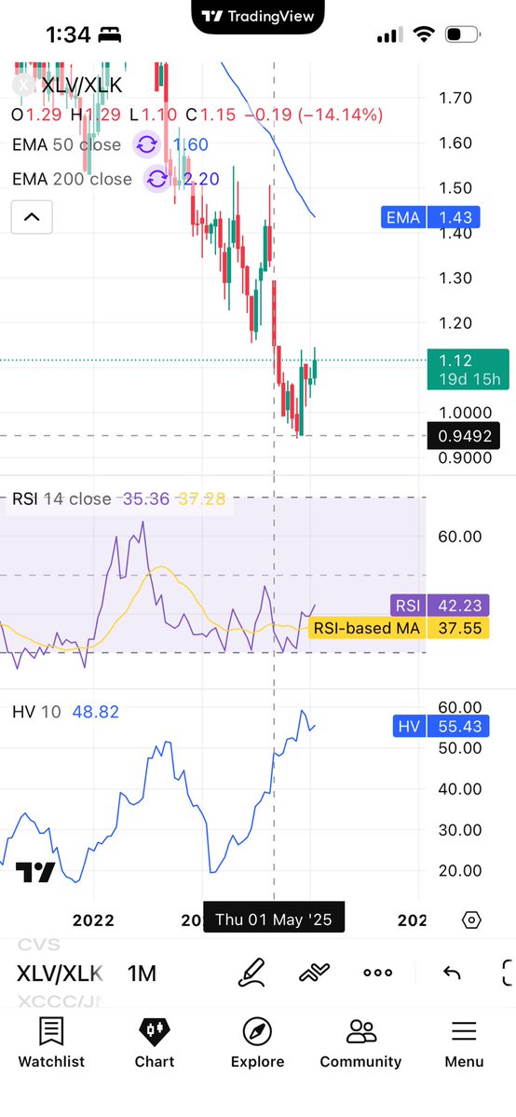Open the Explore tab
Image resolution: width=516 pixels, height=1117 pixels.
click(257, 1042)
